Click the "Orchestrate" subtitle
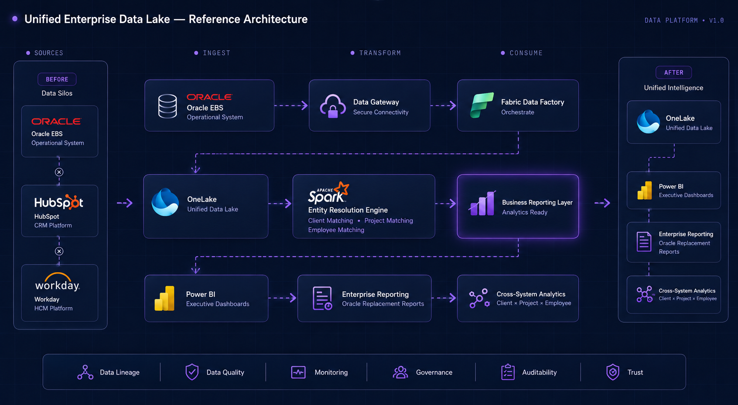 tap(517, 112)
